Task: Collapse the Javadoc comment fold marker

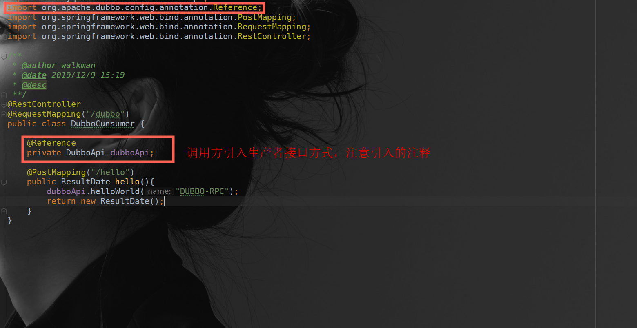Action: [4, 56]
